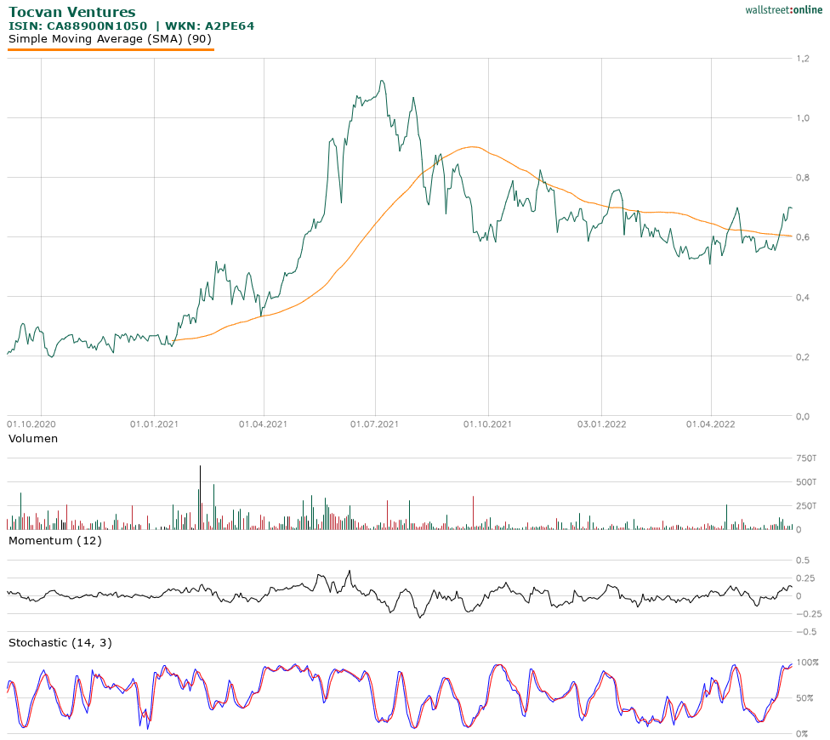Click the 01.01.2021 date label
The width and height of the screenshot is (830, 740).
click(154, 424)
